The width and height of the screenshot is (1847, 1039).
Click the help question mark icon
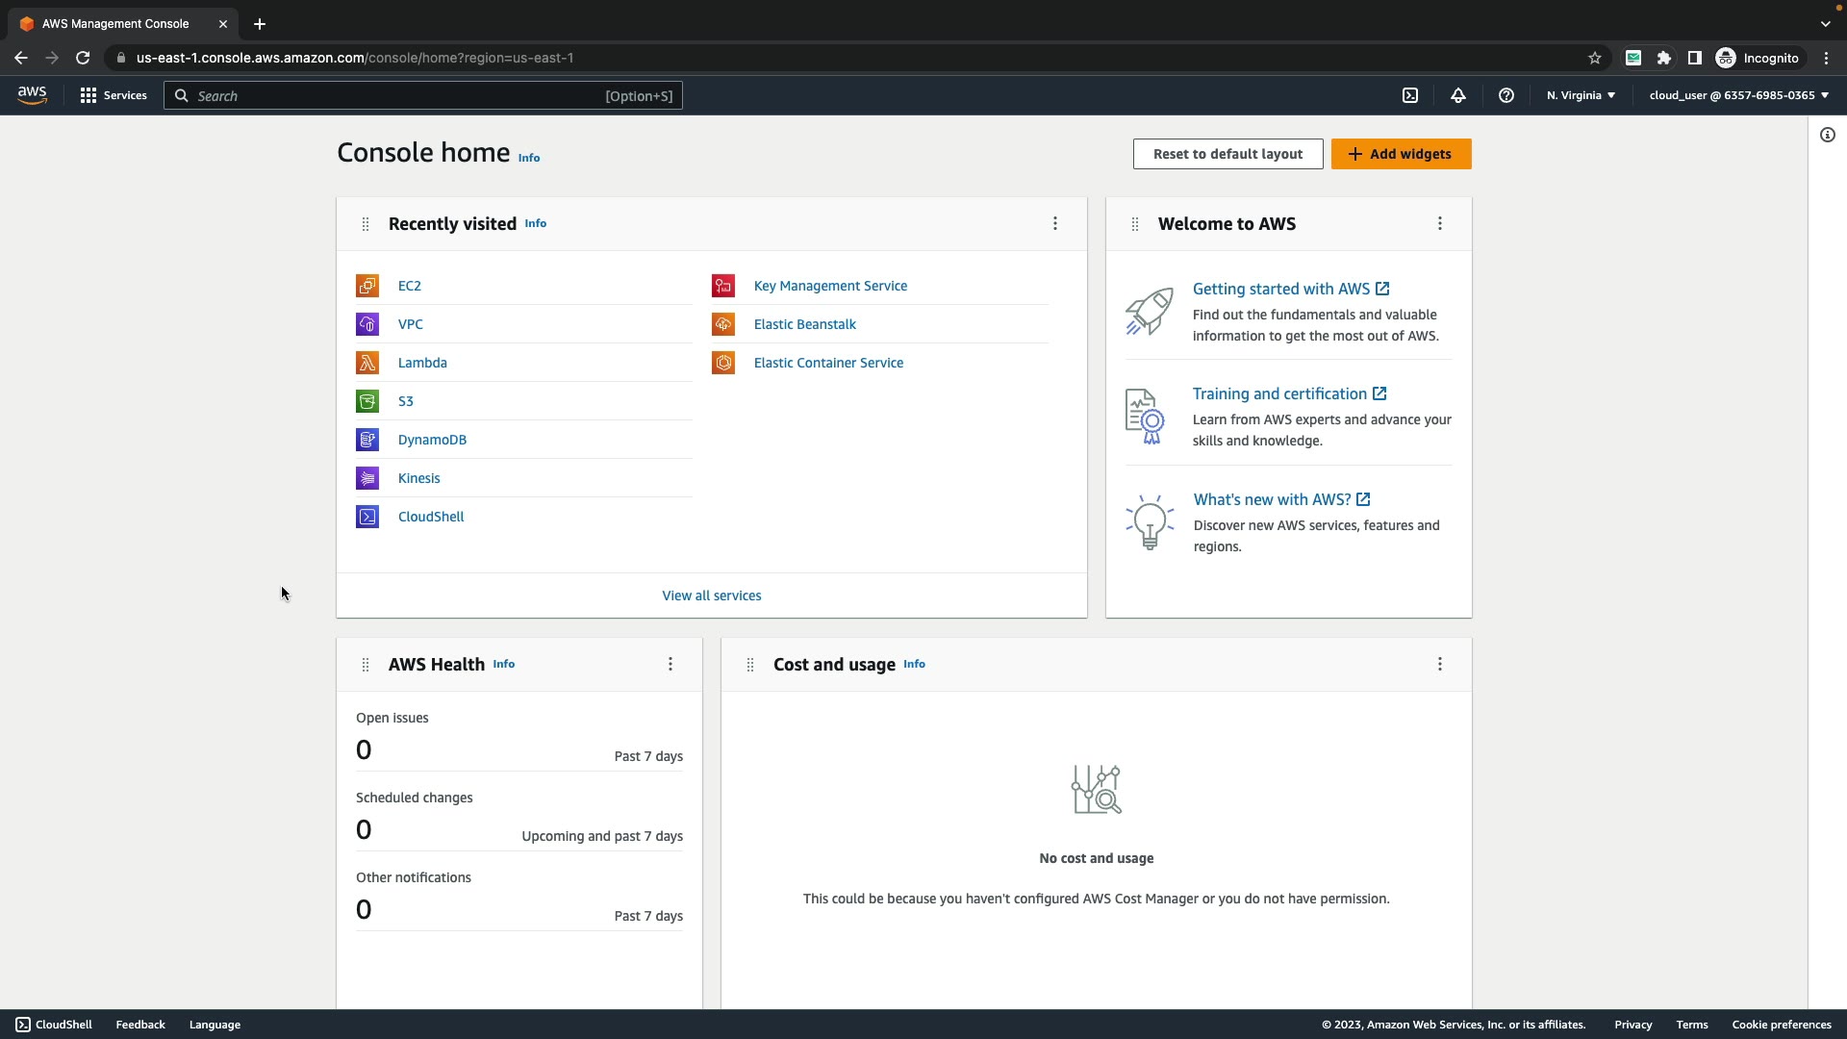point(1506,95)
